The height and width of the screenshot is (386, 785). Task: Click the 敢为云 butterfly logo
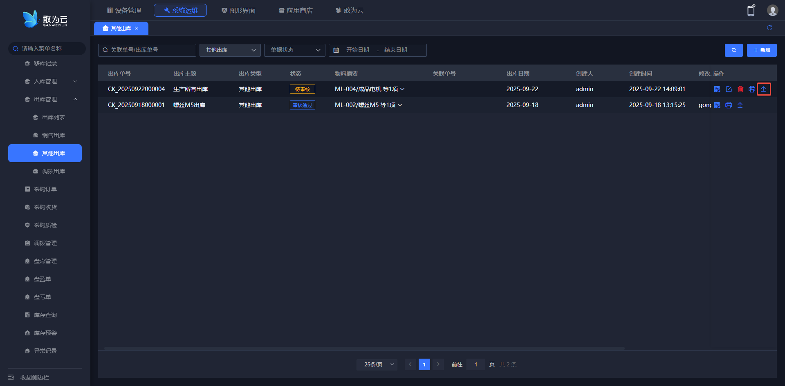point(45,19)
